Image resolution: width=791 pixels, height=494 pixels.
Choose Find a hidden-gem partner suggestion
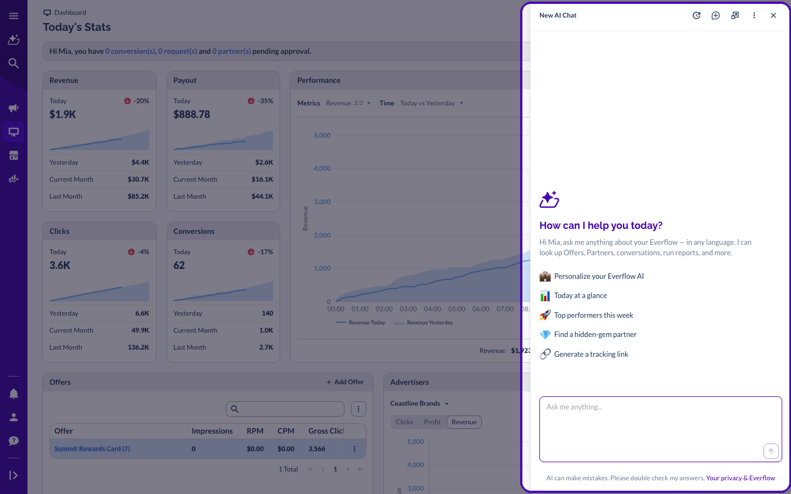(x=588, y=335)
